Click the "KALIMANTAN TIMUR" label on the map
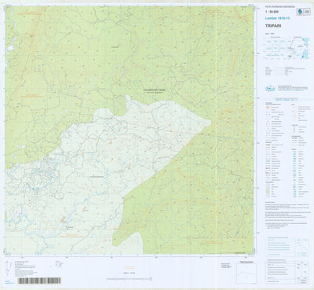The height and width of the screenshot is (290, 314). [154, 90]
